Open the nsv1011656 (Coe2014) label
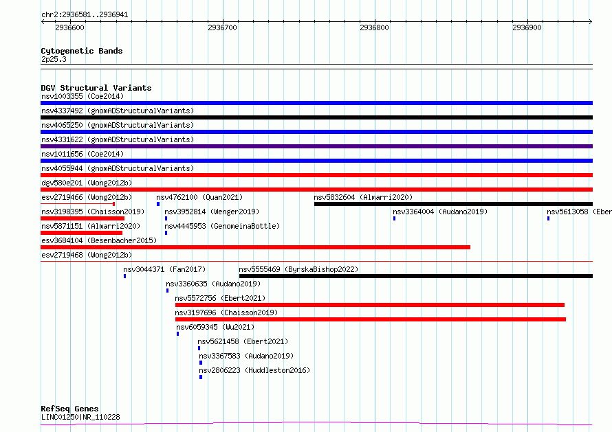This screenshot has width=612, height=432. 83,154
